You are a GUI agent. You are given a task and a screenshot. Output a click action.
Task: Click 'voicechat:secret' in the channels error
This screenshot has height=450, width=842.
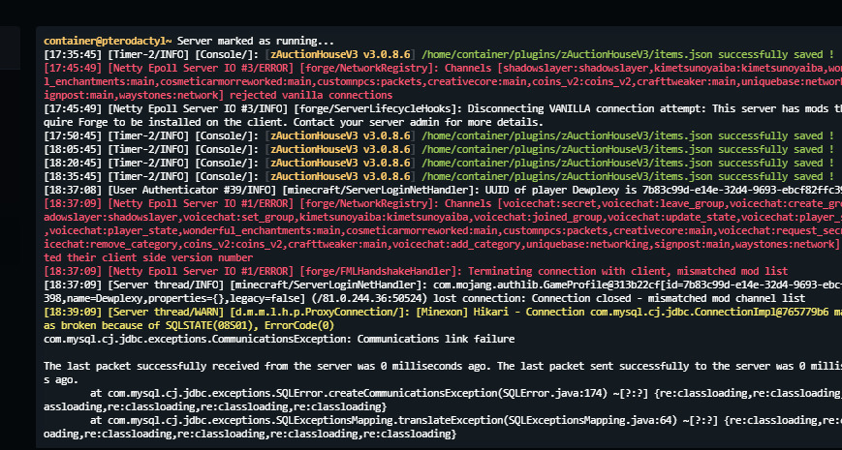[548, 203]
